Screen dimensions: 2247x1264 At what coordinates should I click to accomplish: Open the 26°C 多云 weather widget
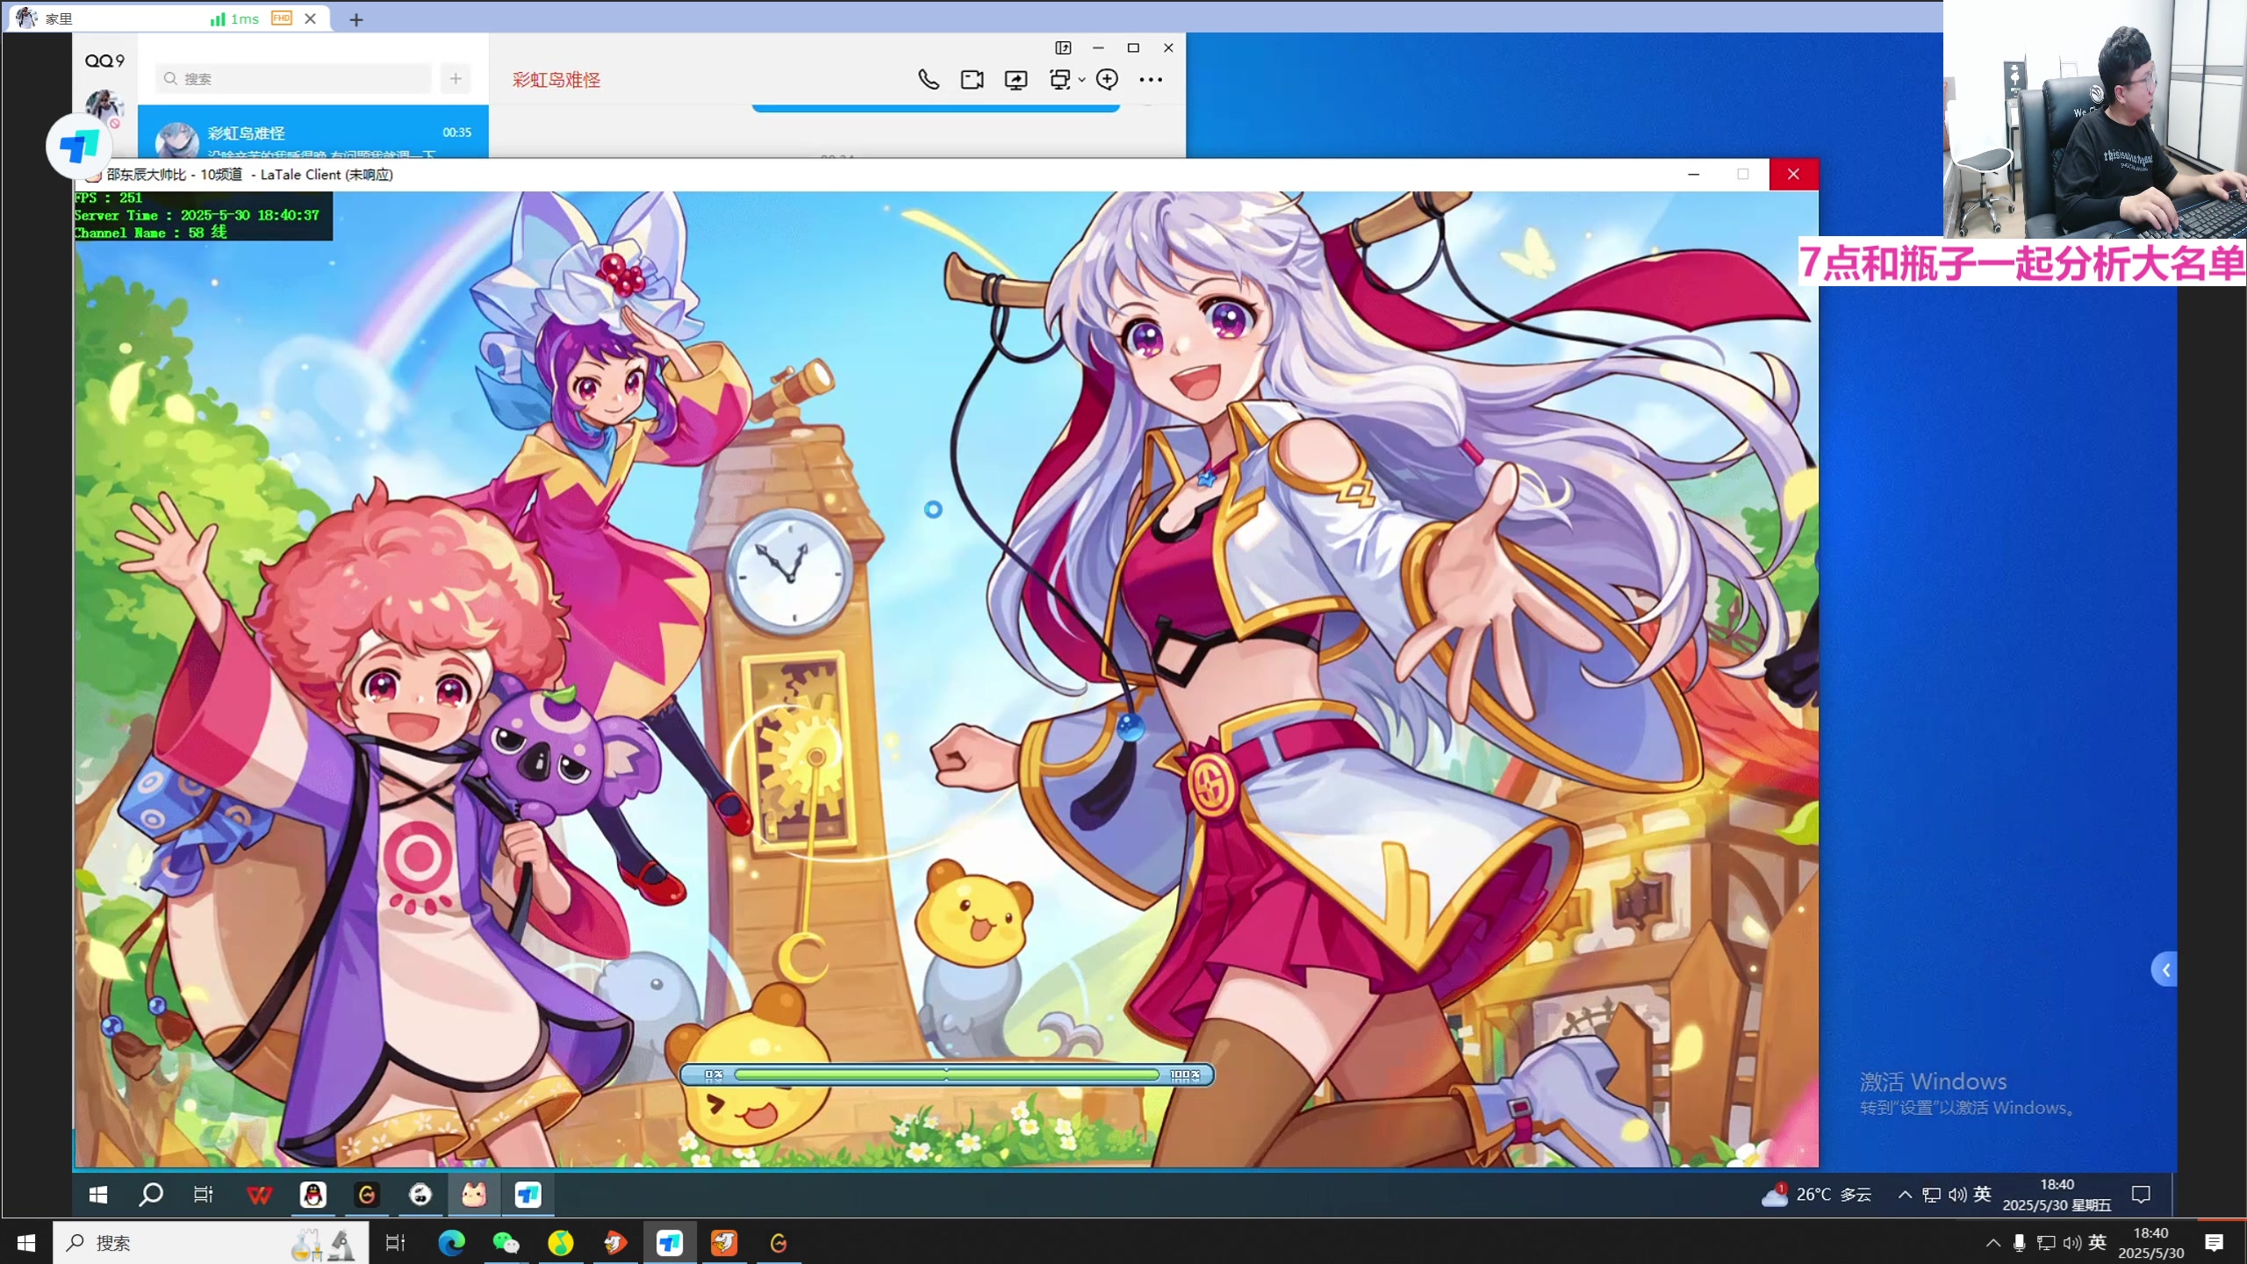pos(1817,1195)
